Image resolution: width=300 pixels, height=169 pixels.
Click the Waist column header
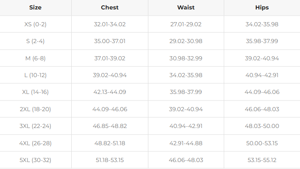[186, 7]
